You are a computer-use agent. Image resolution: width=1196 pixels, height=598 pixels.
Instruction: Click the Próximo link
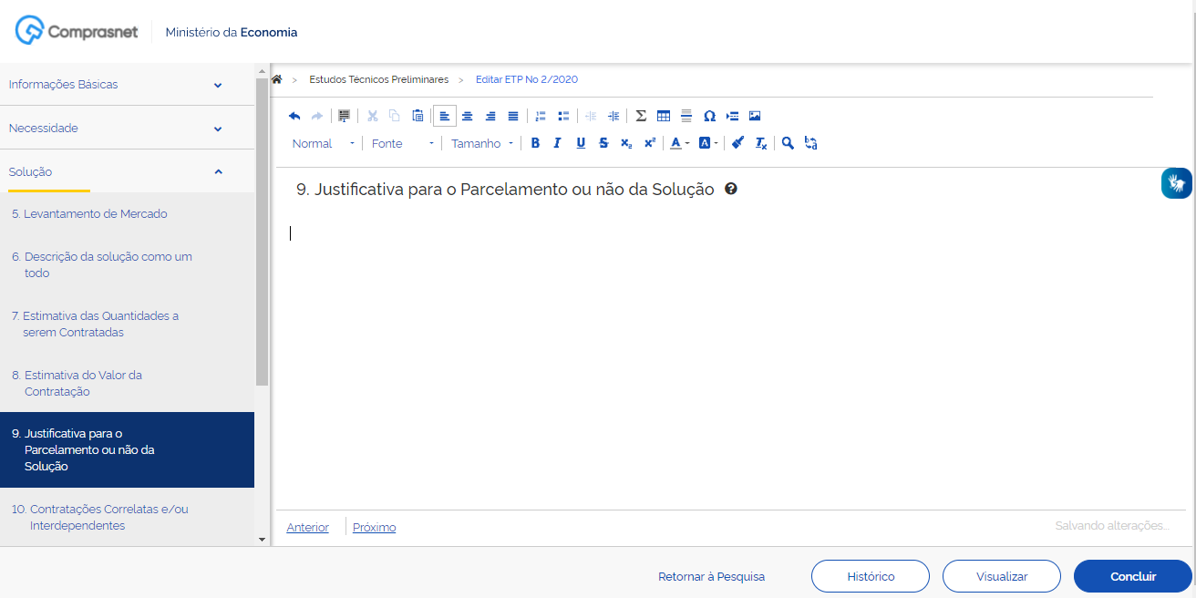pos(374,527)
